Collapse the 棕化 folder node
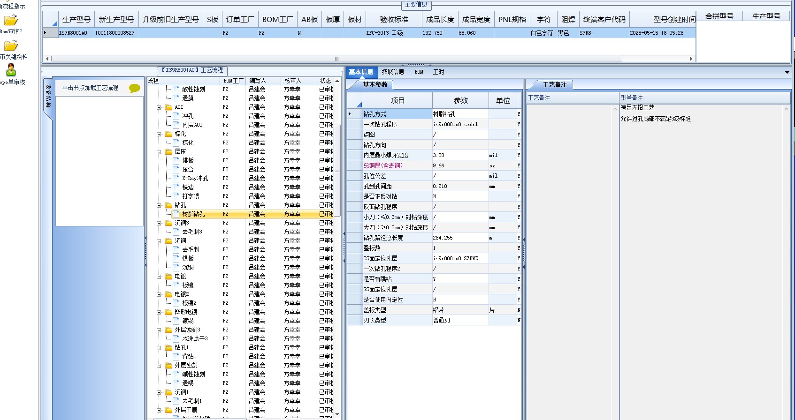This screenshot has height=420, width=795. 159,134
